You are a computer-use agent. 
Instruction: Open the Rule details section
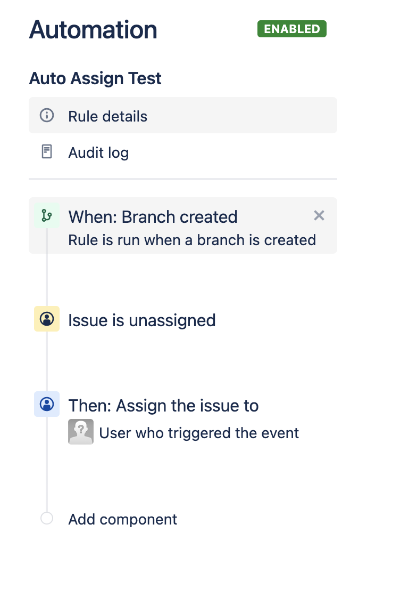[182, 115]
